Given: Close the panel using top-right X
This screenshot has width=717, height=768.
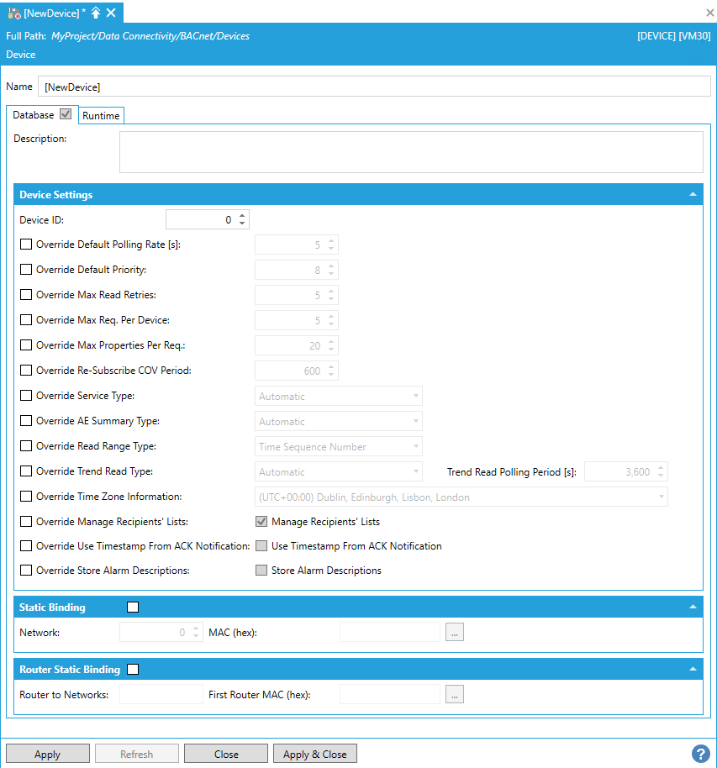Looking at the screenshot, I should coord(709,13).
